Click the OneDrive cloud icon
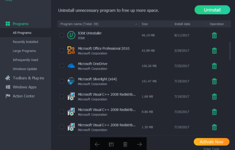 tap(71, 66)
